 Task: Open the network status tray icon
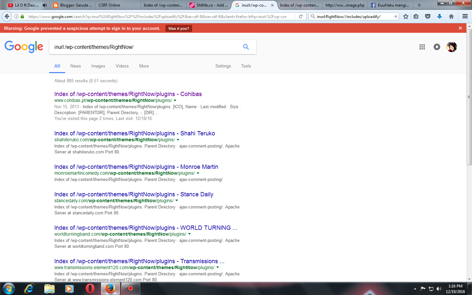pos(431,289)
